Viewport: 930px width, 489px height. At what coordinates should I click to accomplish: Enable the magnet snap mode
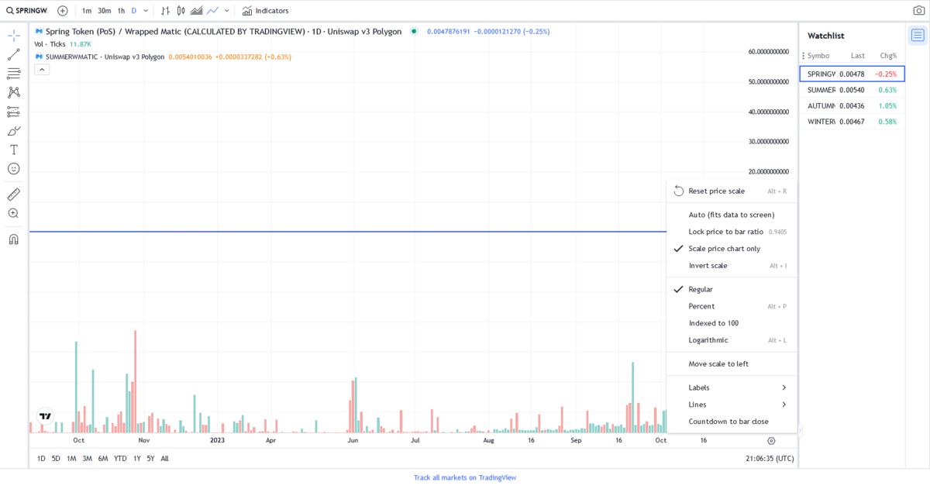(14, 239)
